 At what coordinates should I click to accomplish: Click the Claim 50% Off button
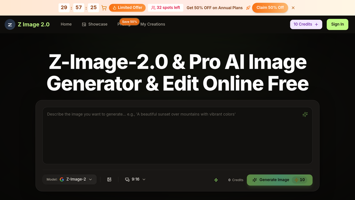point(270,8)
